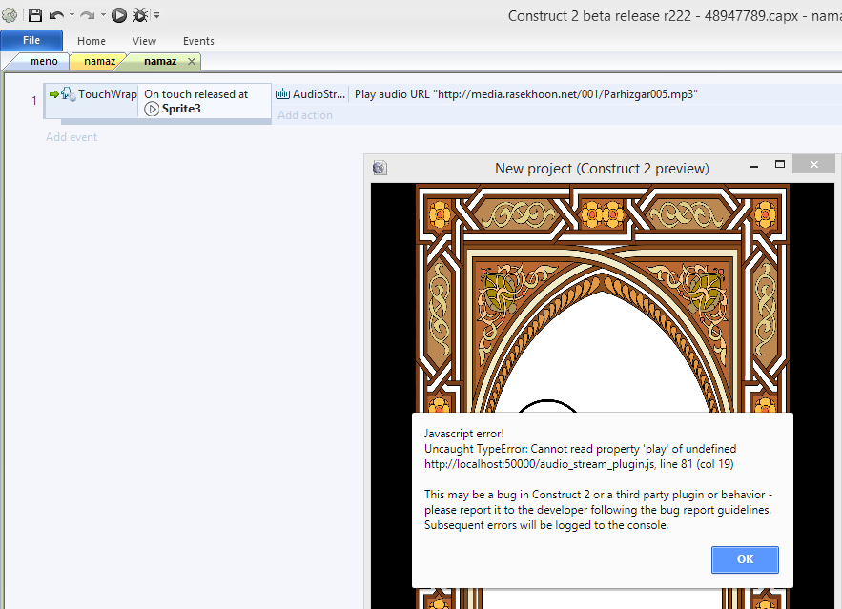Click the AudioStr... plugin icon
The width and height of the screenshot is (842, 609).
(x=282, y=94)
